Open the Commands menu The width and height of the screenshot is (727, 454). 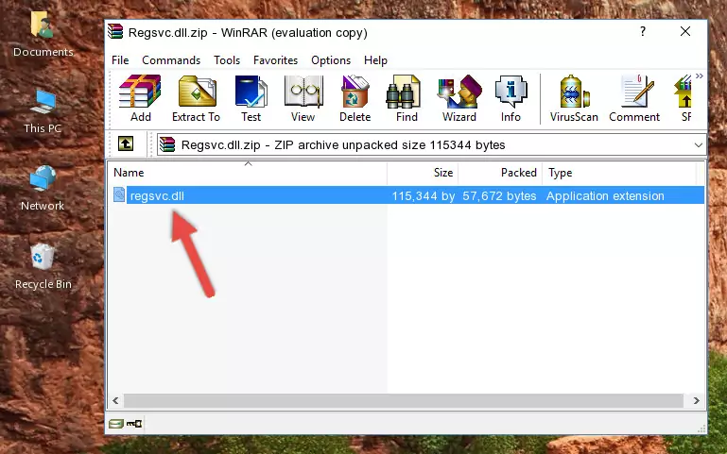point(171,60)
